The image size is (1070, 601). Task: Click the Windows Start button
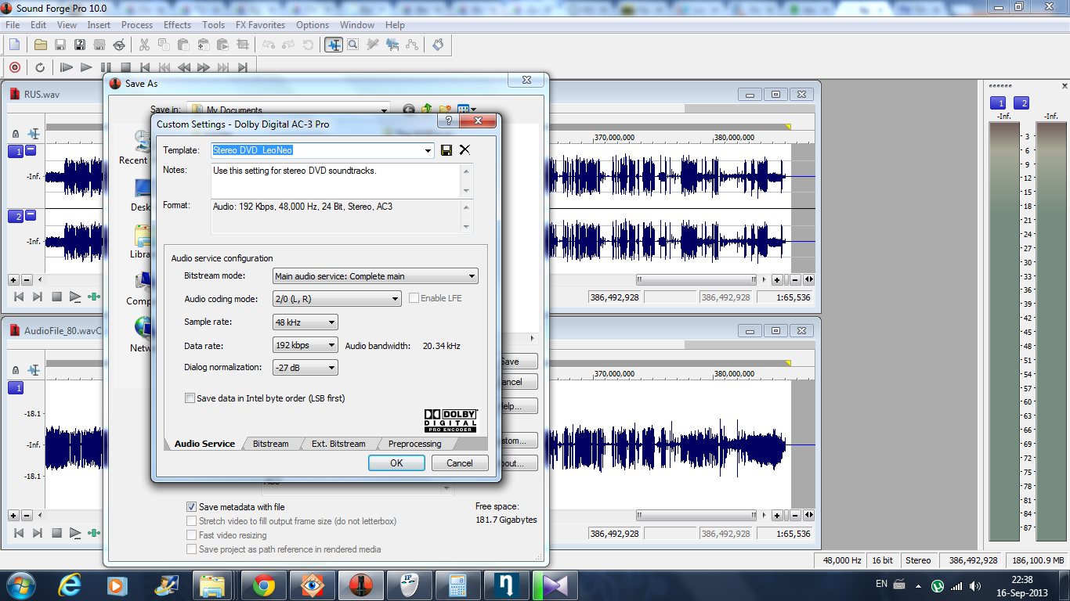[x=21, y=585]
